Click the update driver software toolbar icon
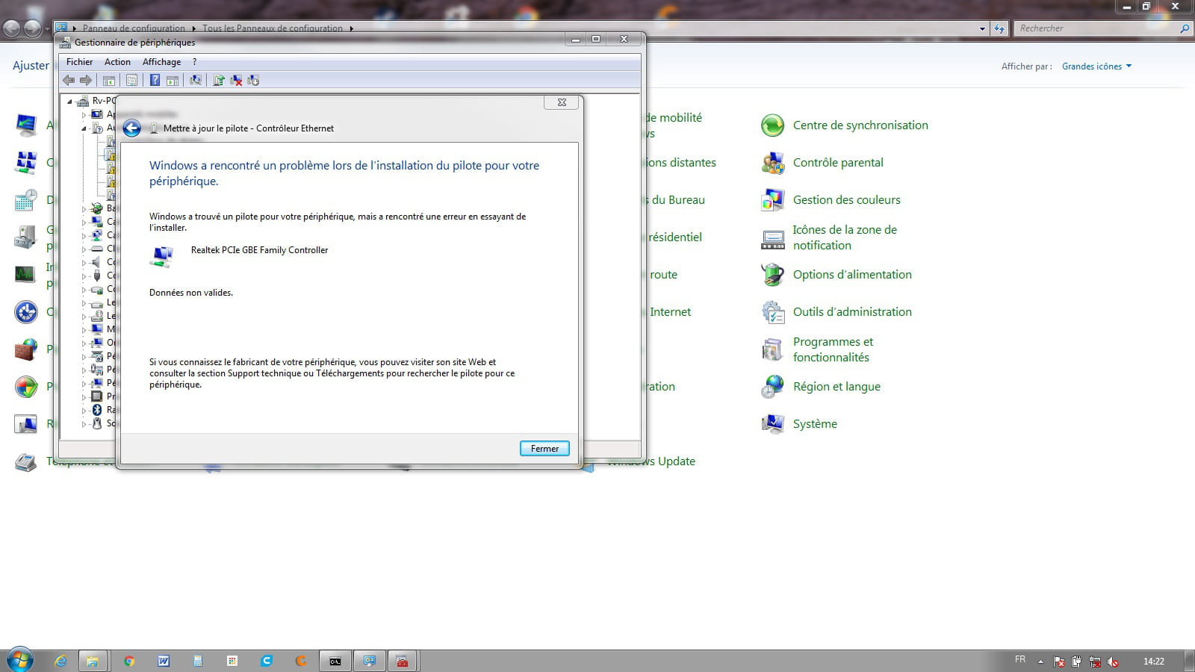The image size is (1195, 672). point(219,81)
